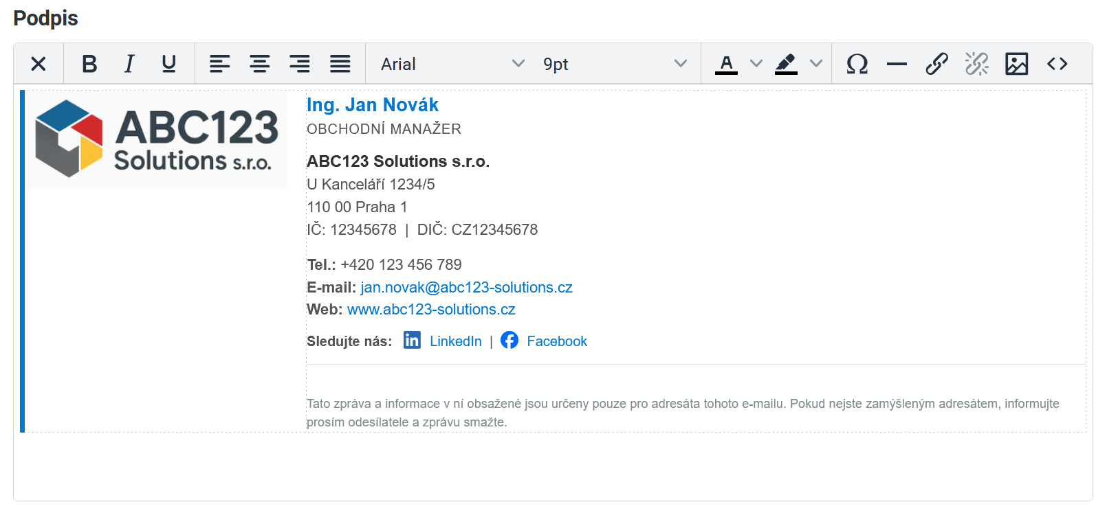Toggle italic formatting
The width and height of the screenshot is (1107, 515).
pyautogui.click(x=129, y=64)
